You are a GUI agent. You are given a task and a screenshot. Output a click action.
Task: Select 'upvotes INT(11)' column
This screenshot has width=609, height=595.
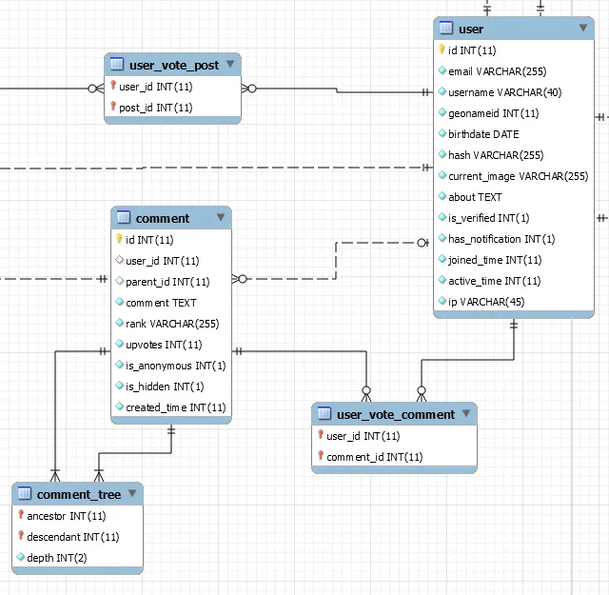tap(164, 345)
